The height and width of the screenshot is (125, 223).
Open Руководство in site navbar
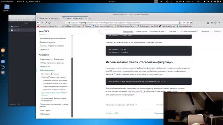[x=128, y=31]
